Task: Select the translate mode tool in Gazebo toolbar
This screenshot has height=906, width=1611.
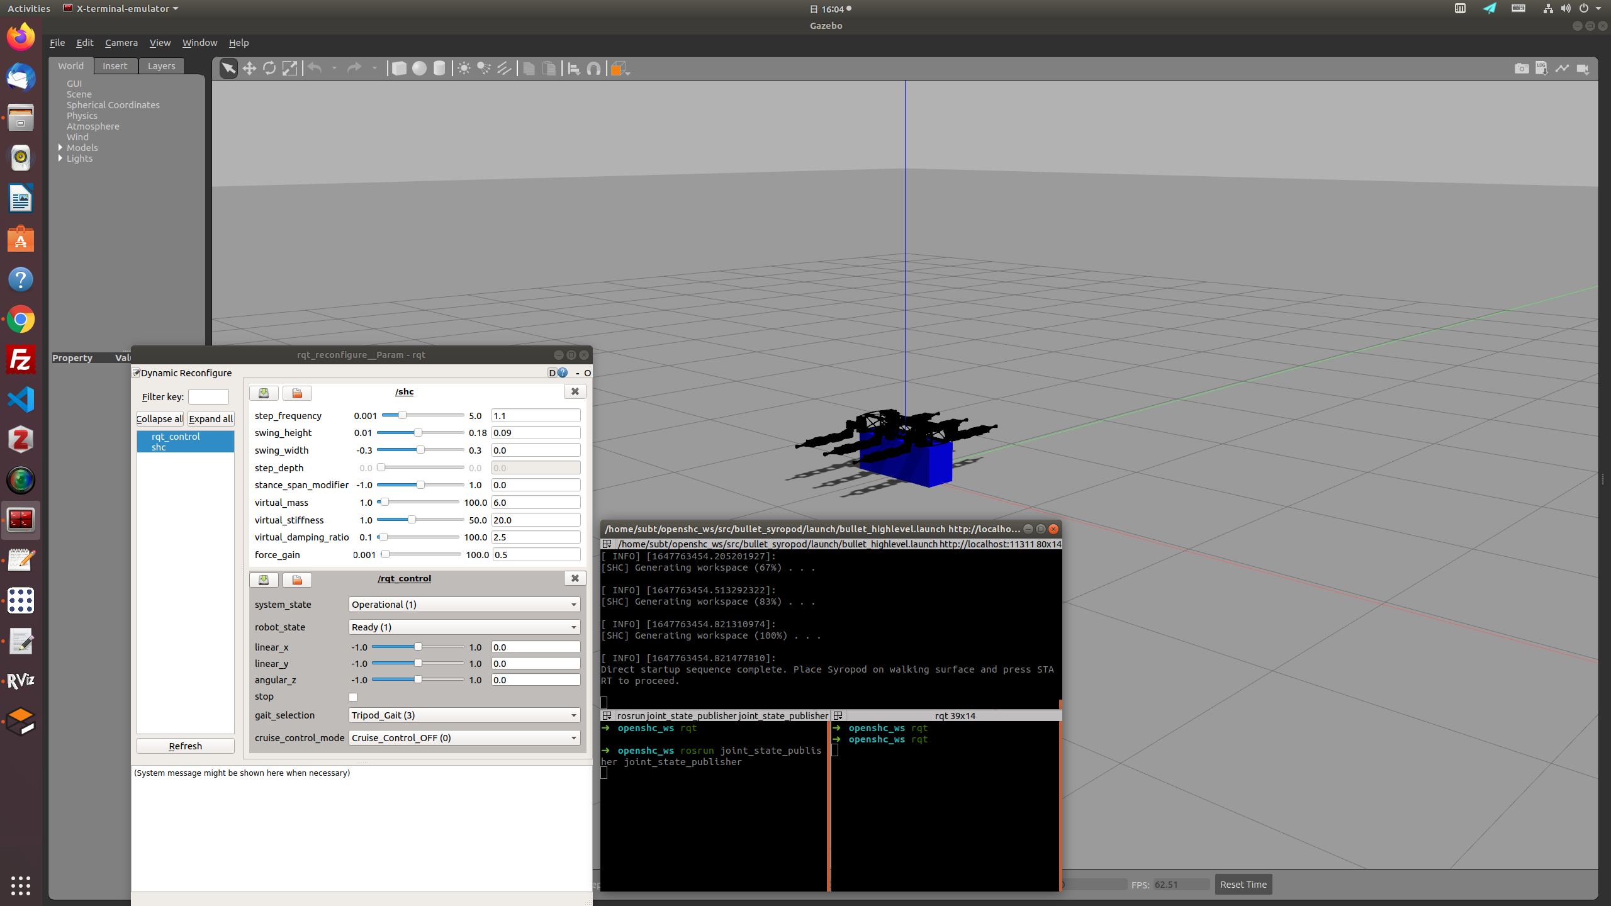Action: click(249, 68)
